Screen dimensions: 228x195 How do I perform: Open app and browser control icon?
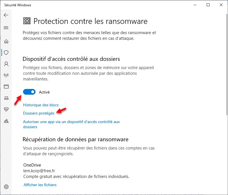(6, 87)
